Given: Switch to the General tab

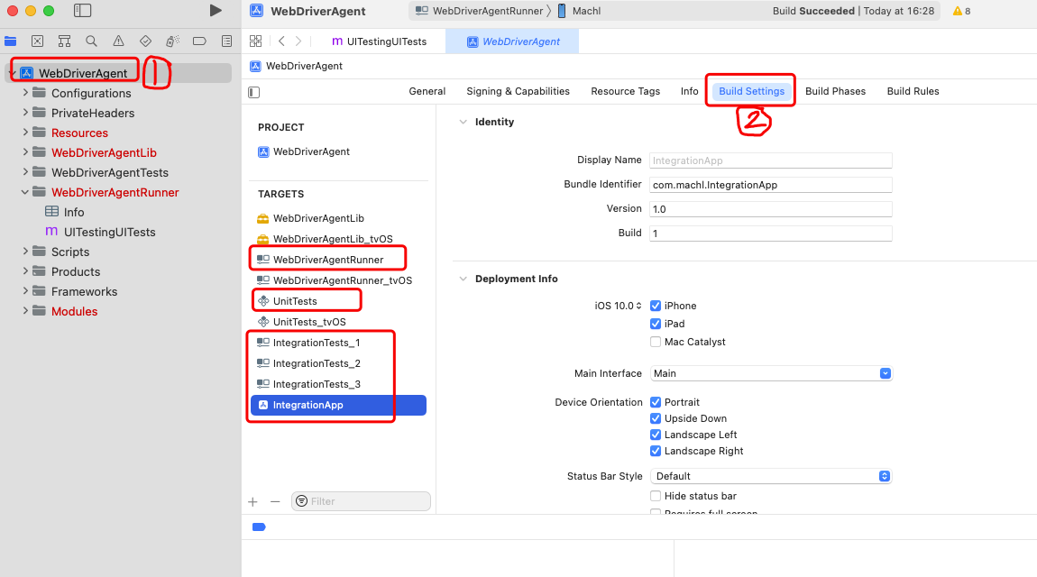Looking at the screenshot, I should pyautogui.click(x=427, y=91).
